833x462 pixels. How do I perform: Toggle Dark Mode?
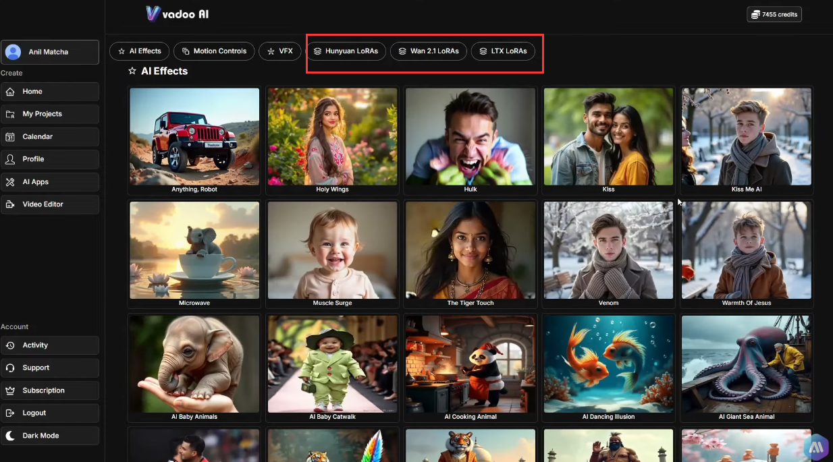(x=50, y=436)
